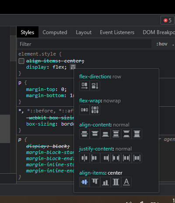Click the margin-inline-end declaration
The image size is (175, 203).
tap(50, 171)
